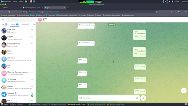Click the Wi-Fi network icon in the tray
188x106 pixels.
tap(169, 1)
